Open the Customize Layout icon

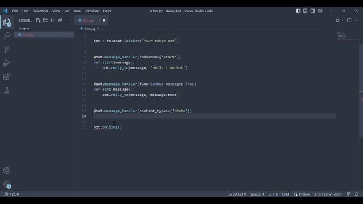320,11
